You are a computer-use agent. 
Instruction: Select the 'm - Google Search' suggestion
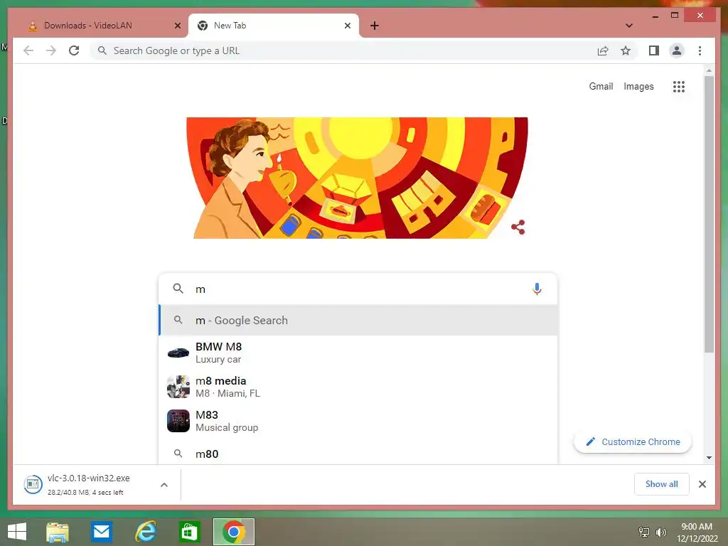tap(358, 320)
